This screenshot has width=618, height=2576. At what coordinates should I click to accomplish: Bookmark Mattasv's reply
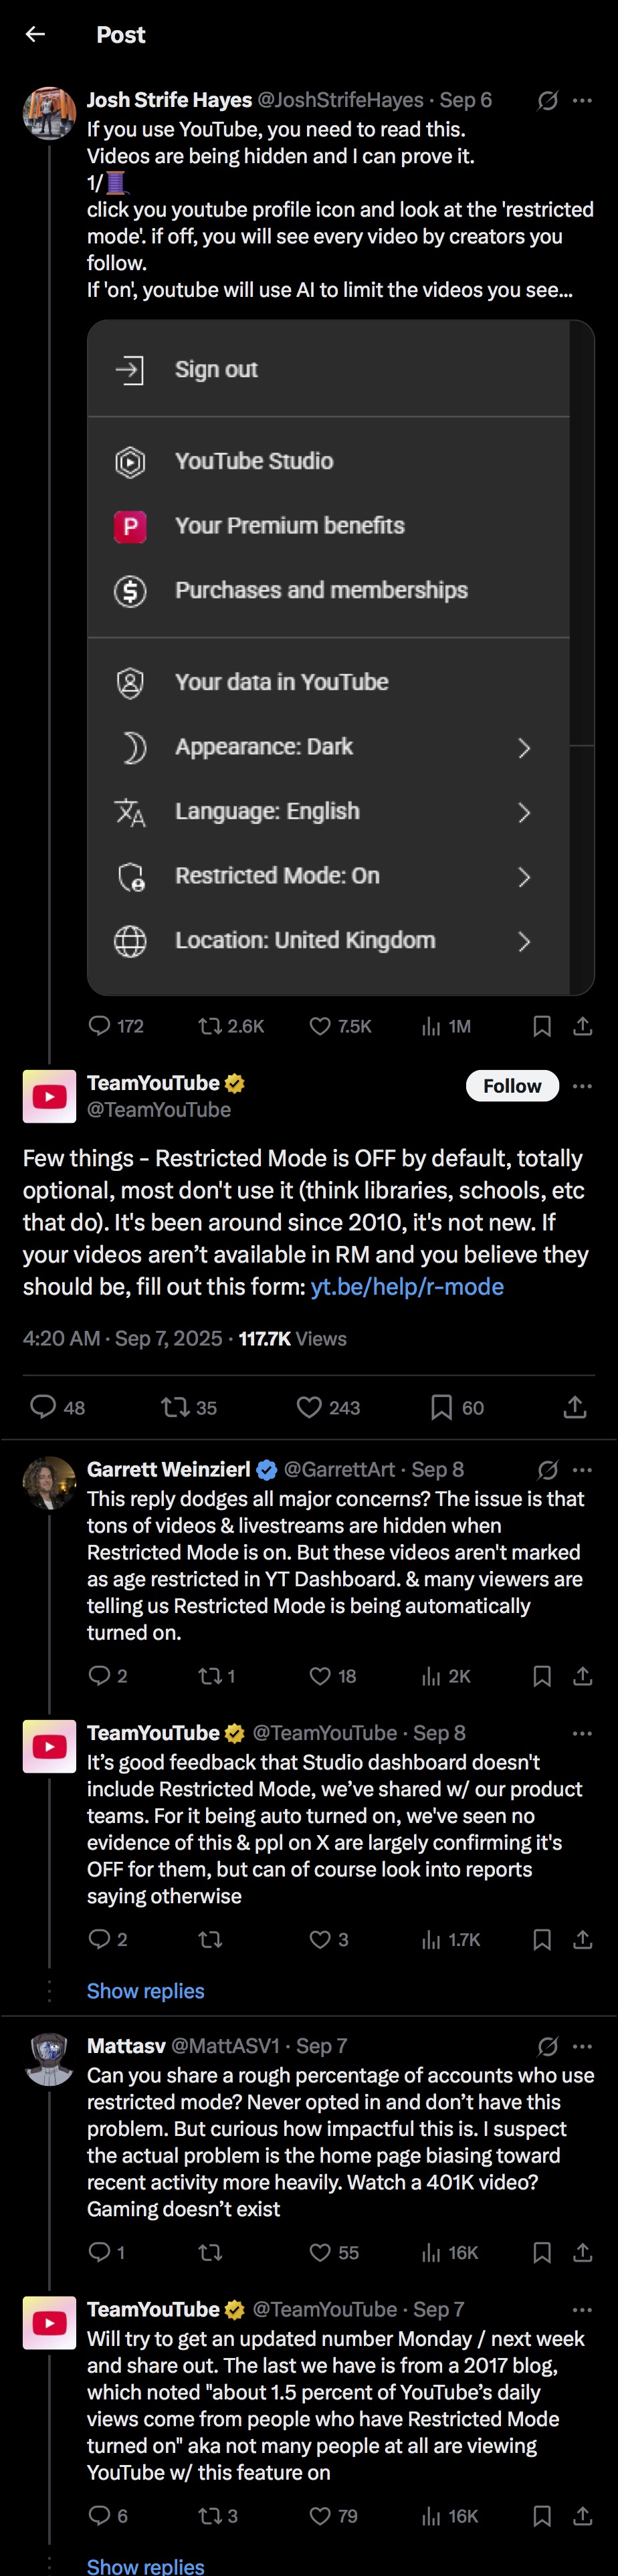point(542,2252)
